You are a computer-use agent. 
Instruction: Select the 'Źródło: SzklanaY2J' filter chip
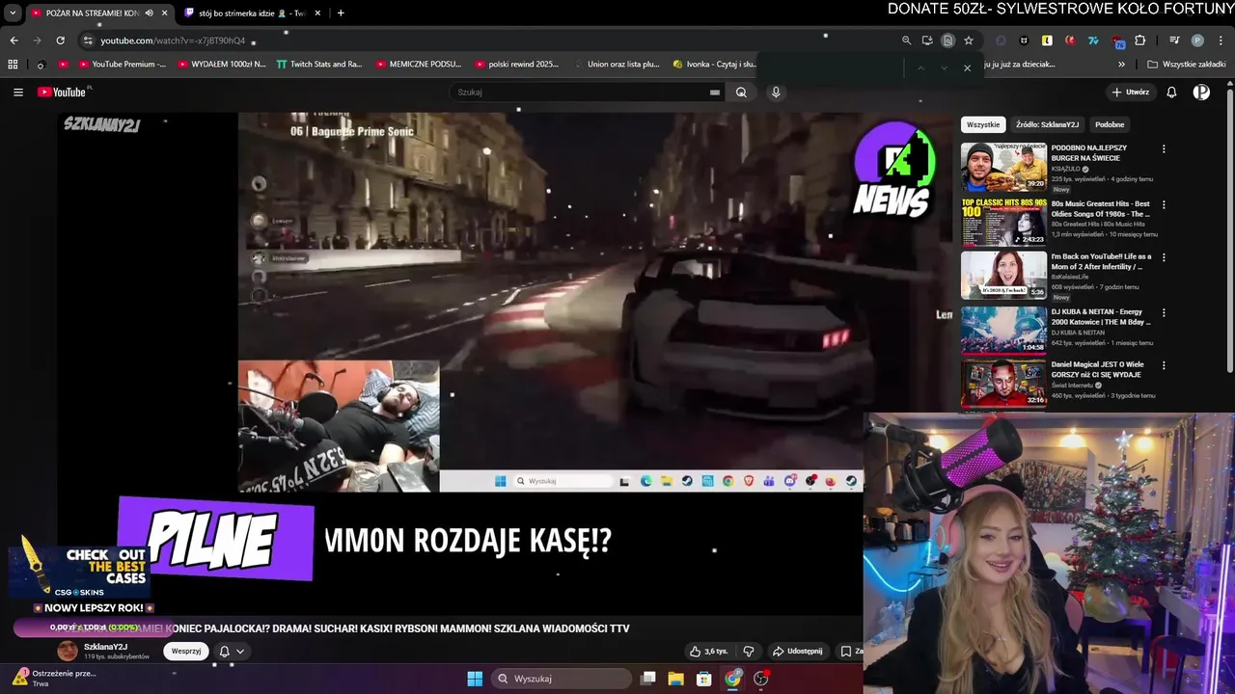point(1047,124)
